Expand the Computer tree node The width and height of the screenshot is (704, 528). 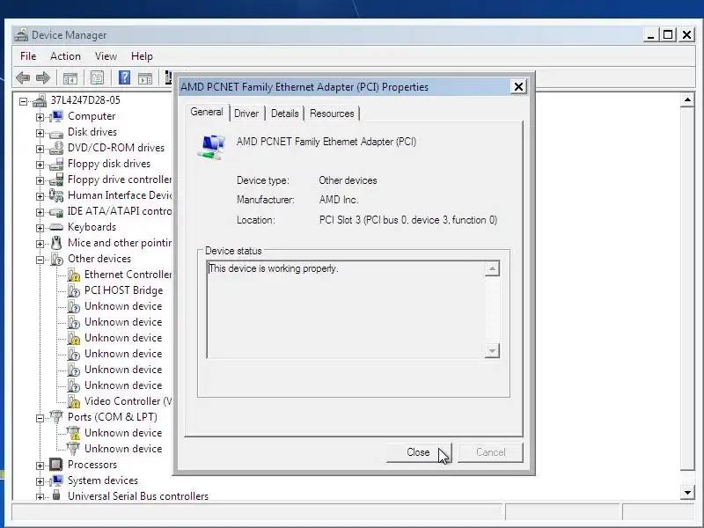(40, 118)
